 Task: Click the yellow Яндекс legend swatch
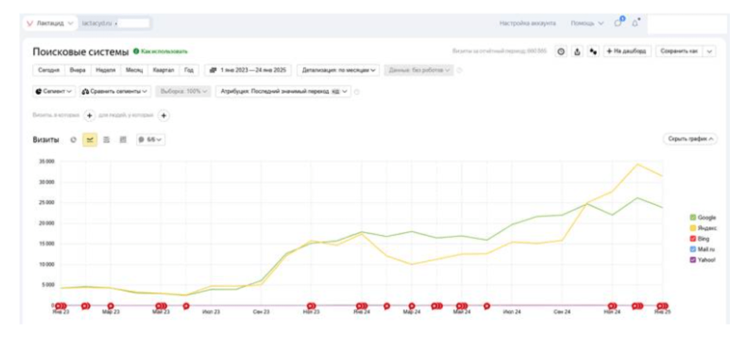point(693,228)
